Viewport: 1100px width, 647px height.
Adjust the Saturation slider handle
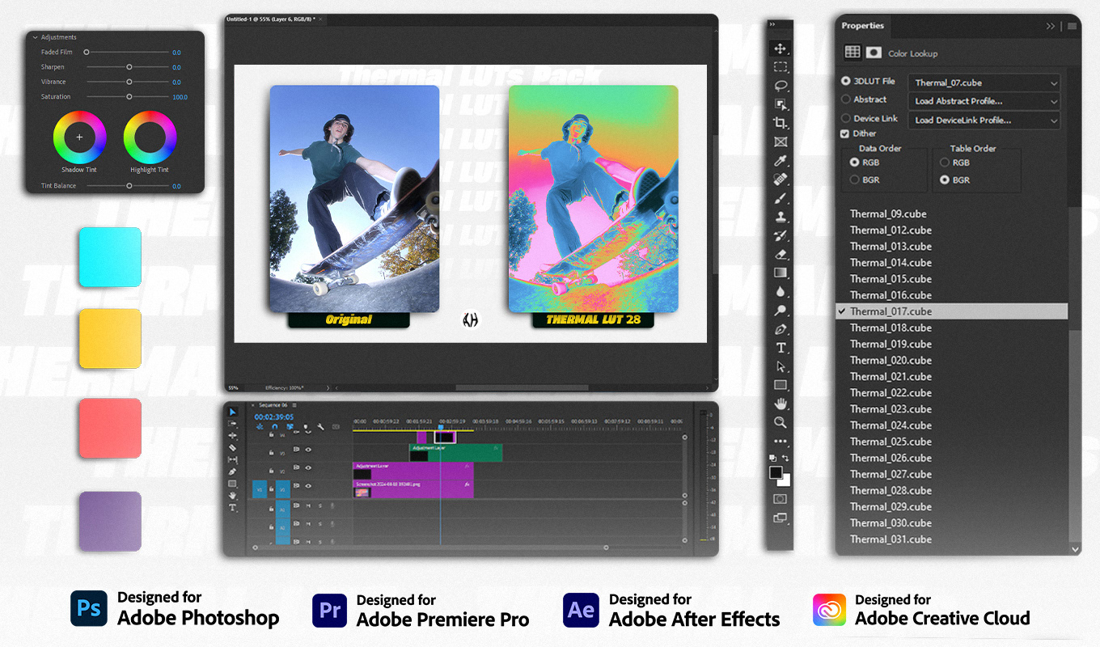pyautogui.click(x=129, y=96)
